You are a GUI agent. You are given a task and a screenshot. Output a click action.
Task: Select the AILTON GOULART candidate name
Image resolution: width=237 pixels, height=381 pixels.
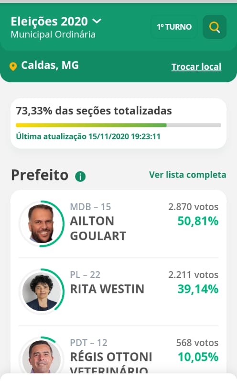click(x=98, y=228)
